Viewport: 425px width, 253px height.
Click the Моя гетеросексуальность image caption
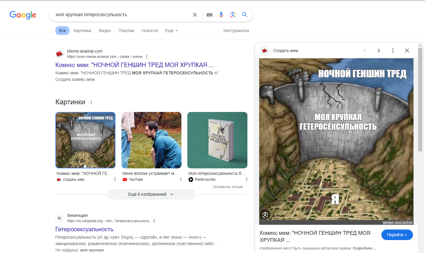click(217, 173)
